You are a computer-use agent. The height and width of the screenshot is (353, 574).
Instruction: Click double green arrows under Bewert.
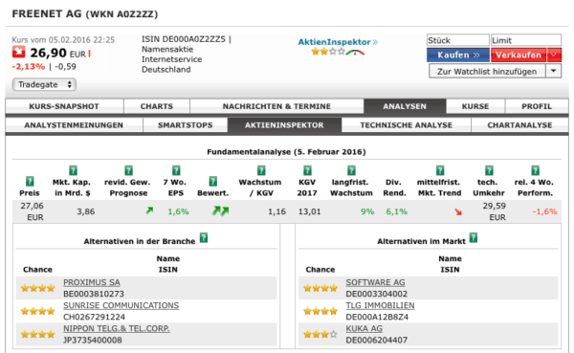click(220, 210)
